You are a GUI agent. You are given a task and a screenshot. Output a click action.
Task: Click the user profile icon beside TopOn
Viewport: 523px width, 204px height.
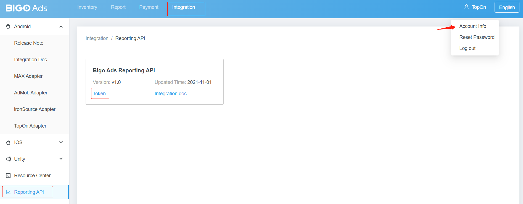(x=466, y=7)
